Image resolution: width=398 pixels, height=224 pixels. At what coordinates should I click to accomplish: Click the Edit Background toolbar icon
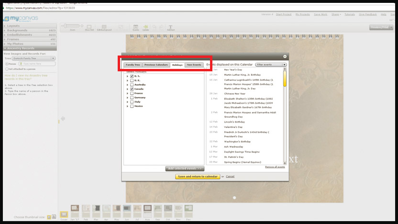(104, 27)
